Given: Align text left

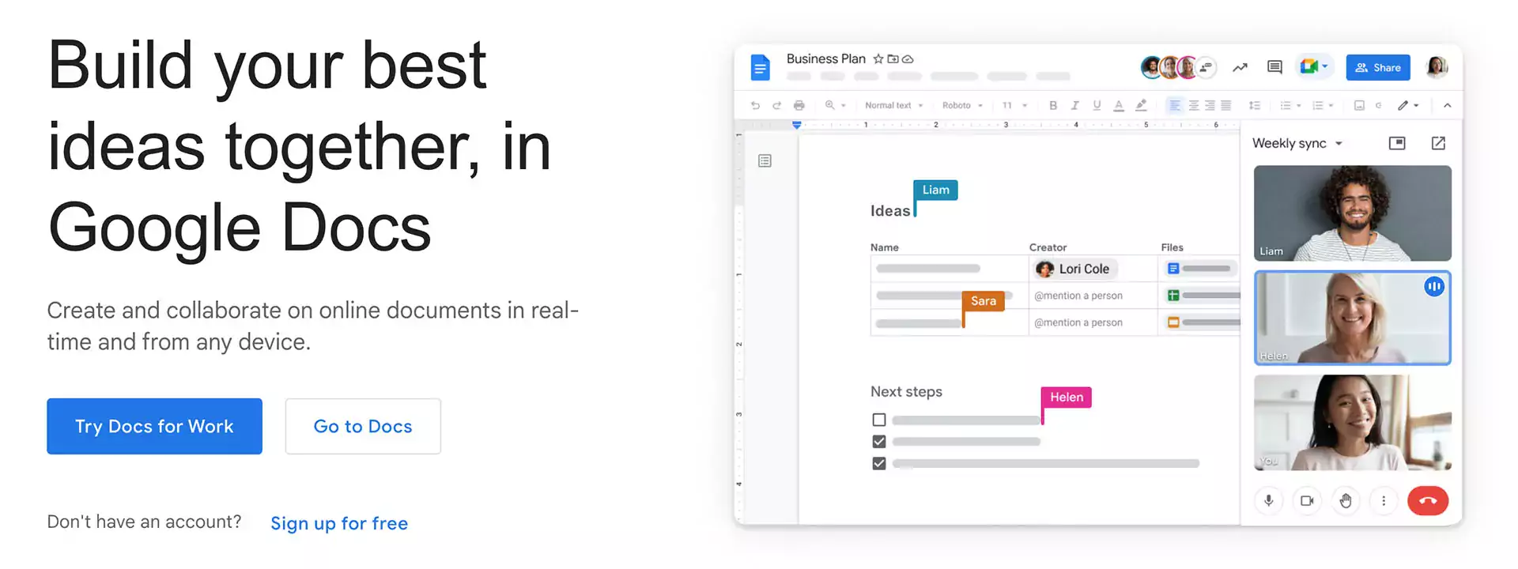Looking at the screenshot, I should pos(1175,105).
